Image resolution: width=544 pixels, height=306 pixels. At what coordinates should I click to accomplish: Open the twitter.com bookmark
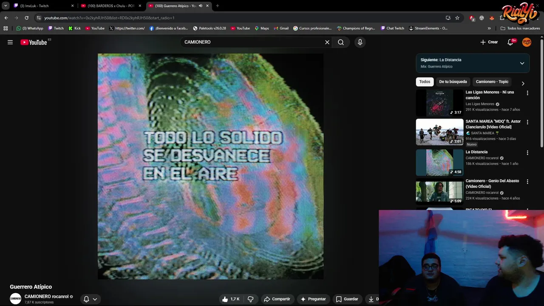coord(127,28)
